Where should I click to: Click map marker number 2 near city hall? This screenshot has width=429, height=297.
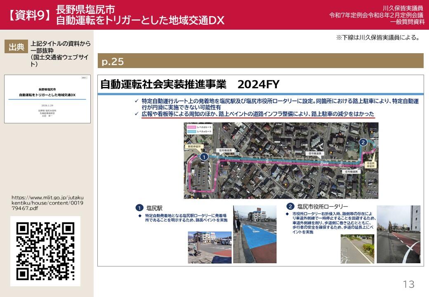point(363,142)
